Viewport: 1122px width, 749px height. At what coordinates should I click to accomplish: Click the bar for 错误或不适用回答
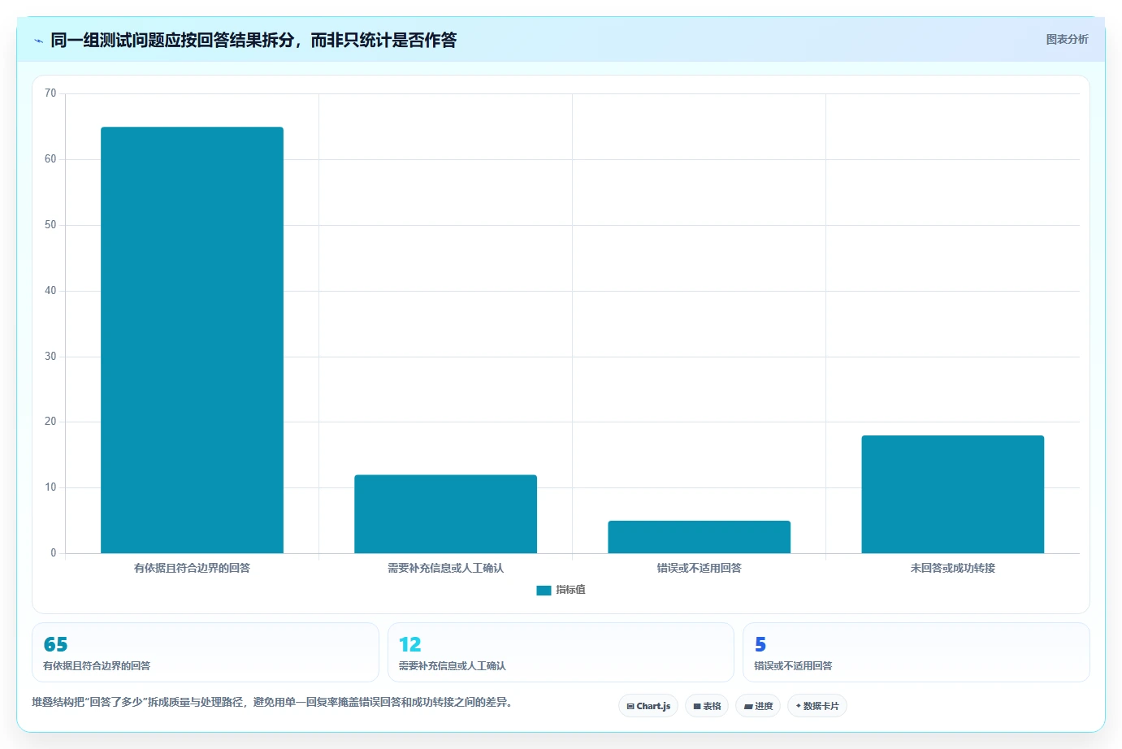[699, 537]
